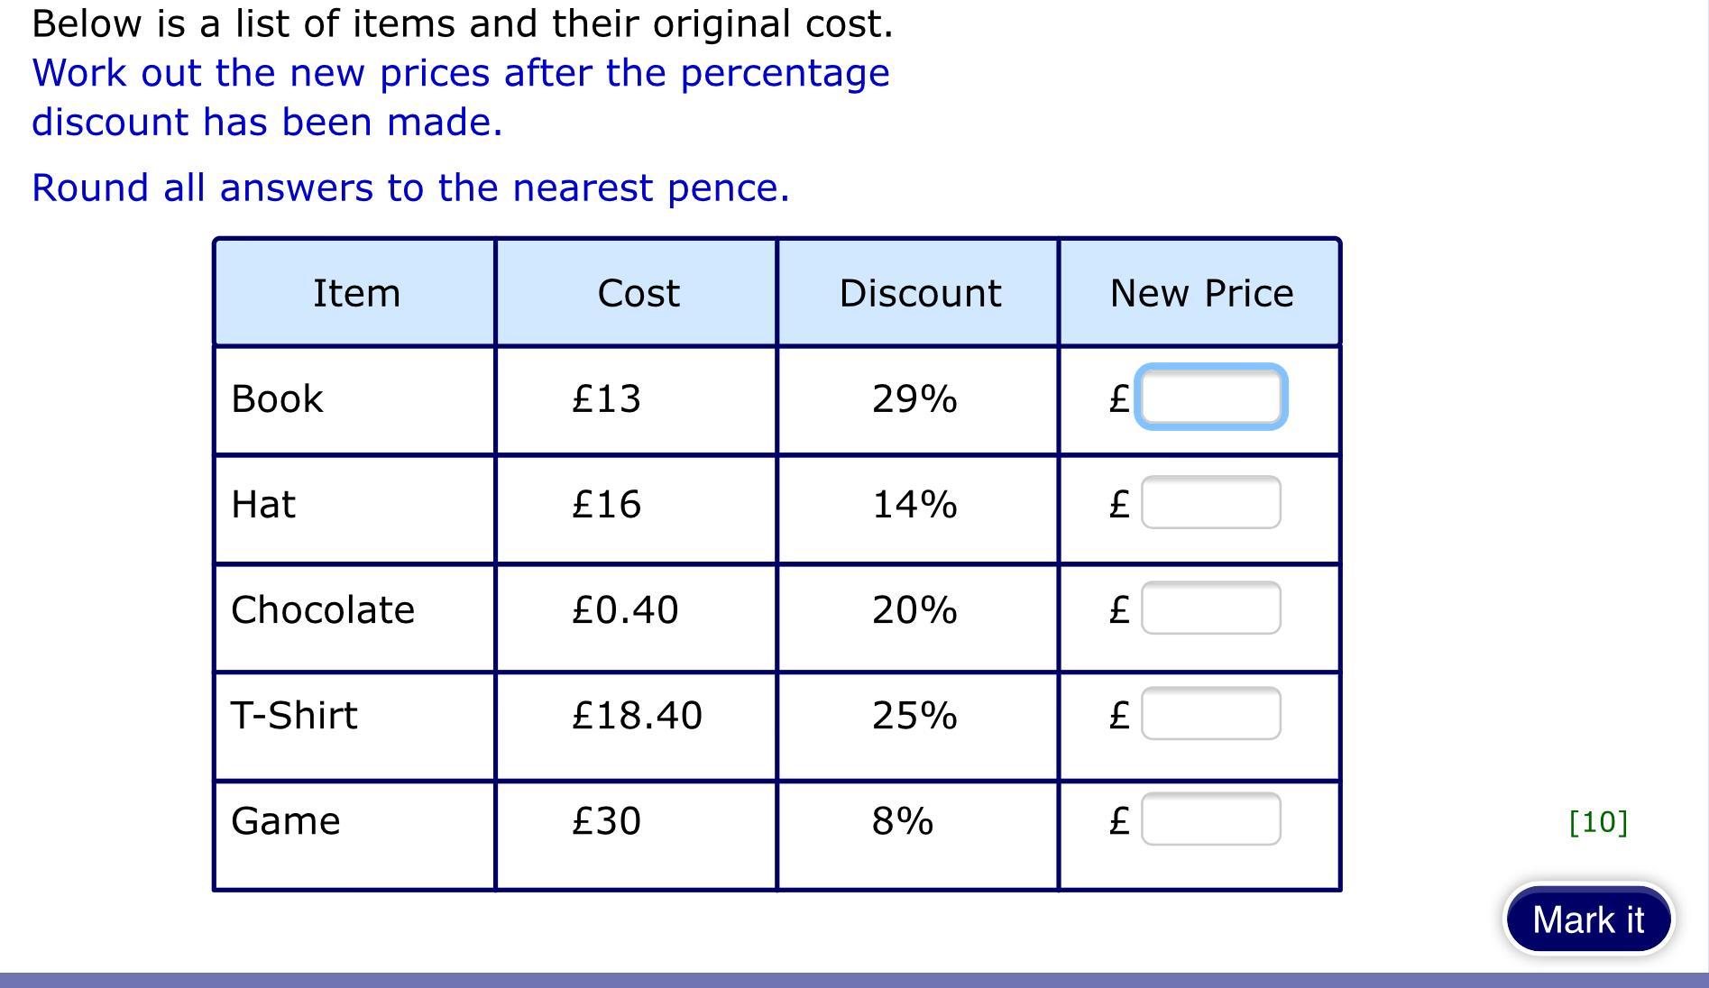1709x988 pixels.
Task: Click the Cost column header
Action: point(638,293)
